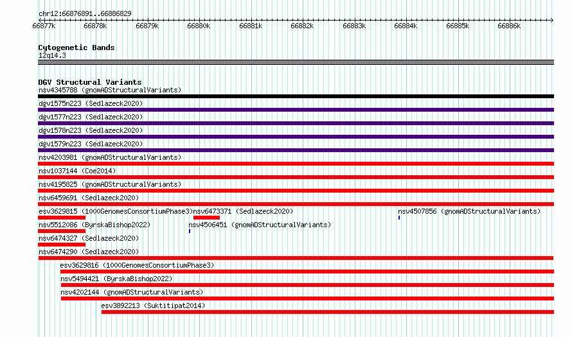Screen dimensions: 572x337
Task: Open nsv4507856 gnomAD variant label
Action: point(469,211)
